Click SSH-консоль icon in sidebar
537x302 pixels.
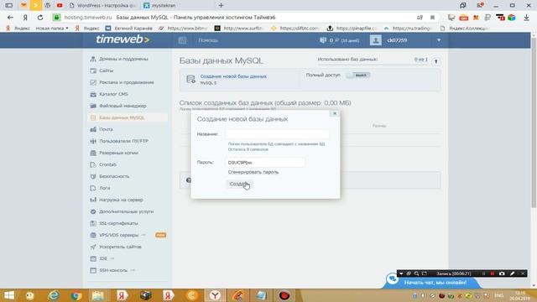coord(93,270)
